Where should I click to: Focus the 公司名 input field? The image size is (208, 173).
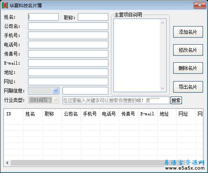pos(68,26)
